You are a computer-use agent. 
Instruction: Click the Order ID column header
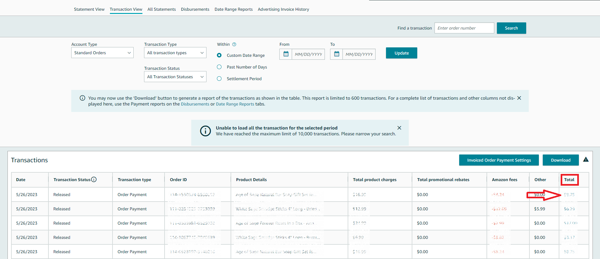178,180
